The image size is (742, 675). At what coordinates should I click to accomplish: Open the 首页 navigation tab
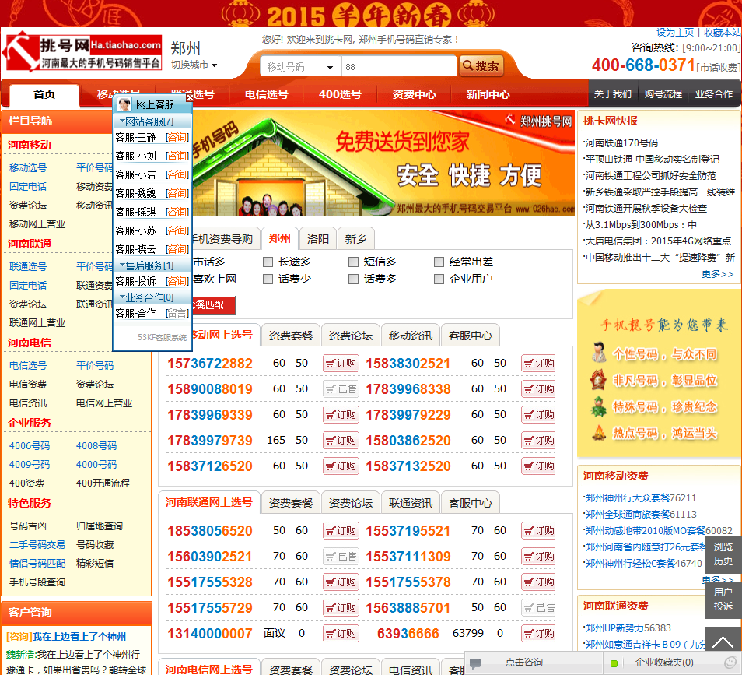pos(44,94)
